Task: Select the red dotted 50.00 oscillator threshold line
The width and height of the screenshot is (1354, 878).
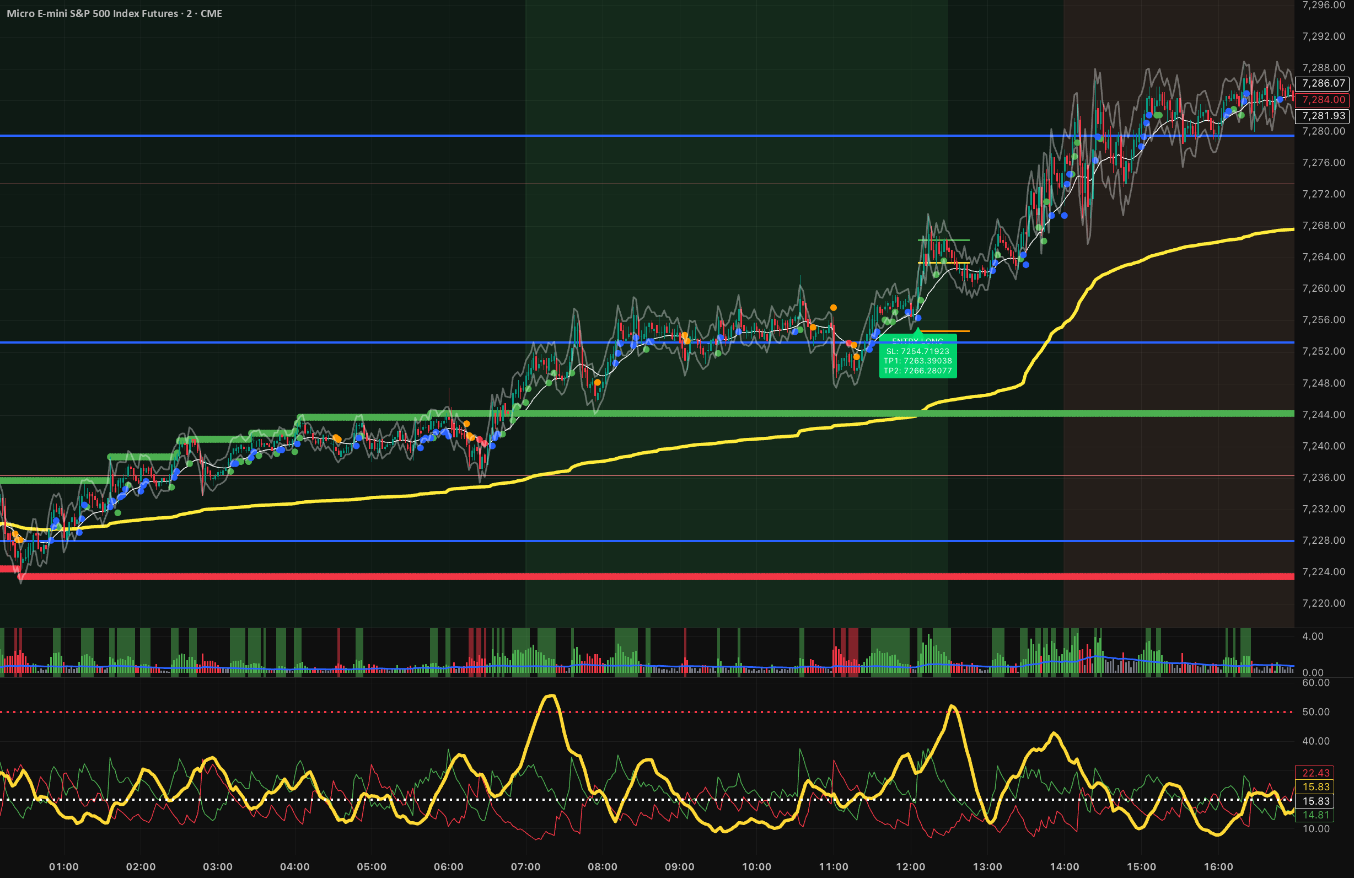Action: (647, 712)
